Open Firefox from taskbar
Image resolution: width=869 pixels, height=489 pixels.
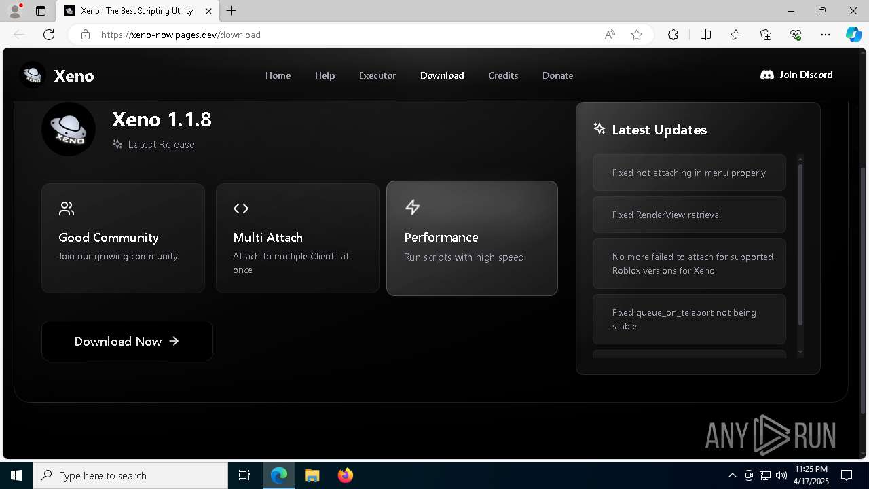346,475
